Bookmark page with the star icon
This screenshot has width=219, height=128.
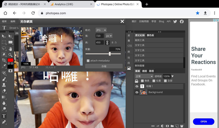[197, 13]
